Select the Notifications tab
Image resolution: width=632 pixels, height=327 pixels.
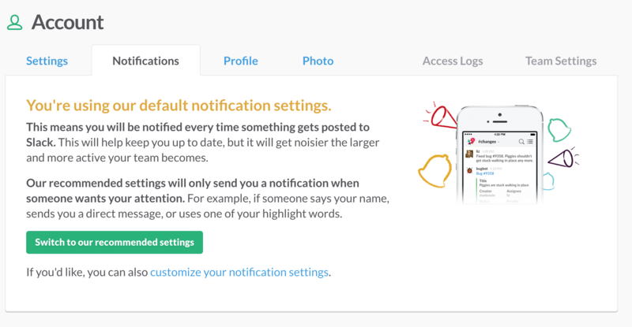tap(145, 61)
